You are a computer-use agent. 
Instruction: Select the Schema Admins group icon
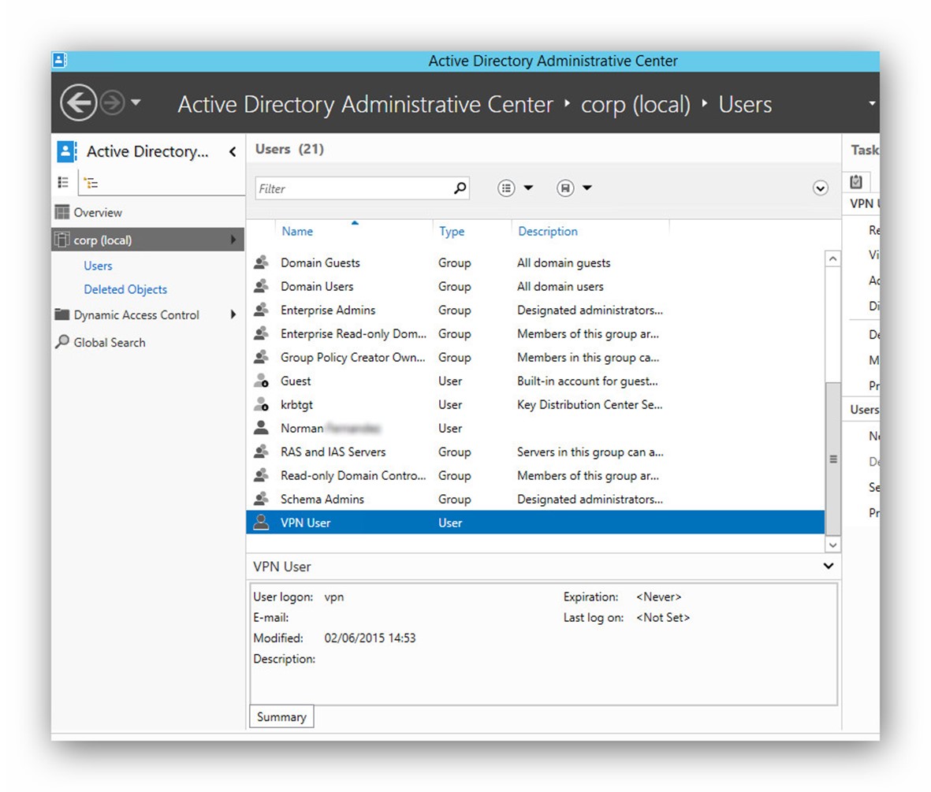[261, 500]
